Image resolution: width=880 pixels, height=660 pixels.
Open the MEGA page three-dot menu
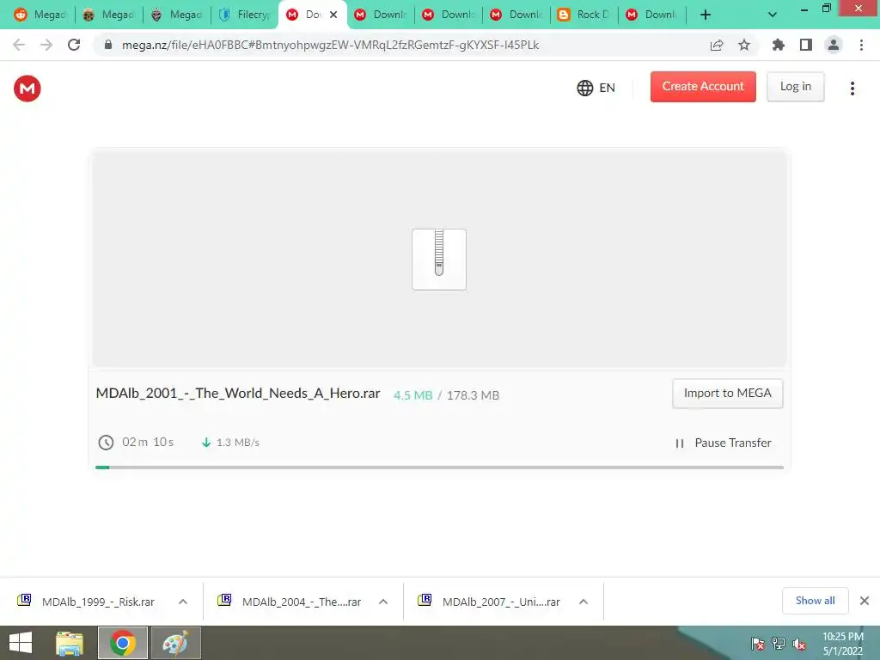click(852, 89)
